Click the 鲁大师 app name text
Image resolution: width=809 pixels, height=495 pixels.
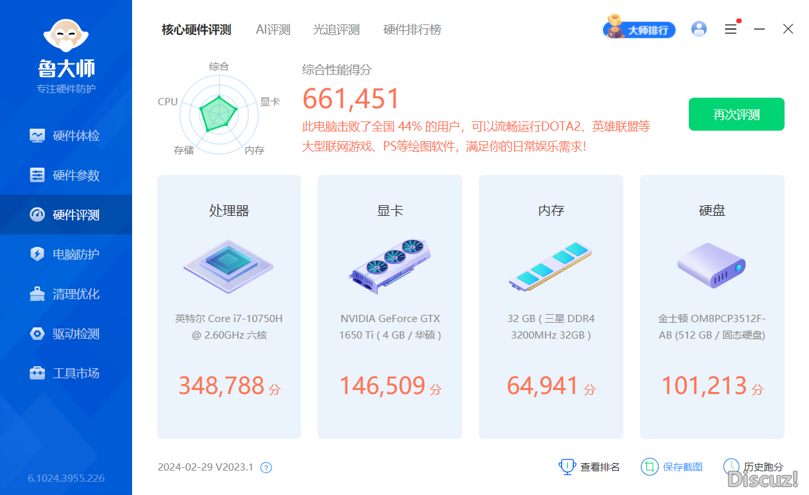coord(66,68)
